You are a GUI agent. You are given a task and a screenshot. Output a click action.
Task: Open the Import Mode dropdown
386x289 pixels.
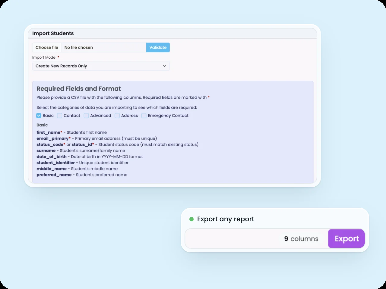tap(101, 66)
